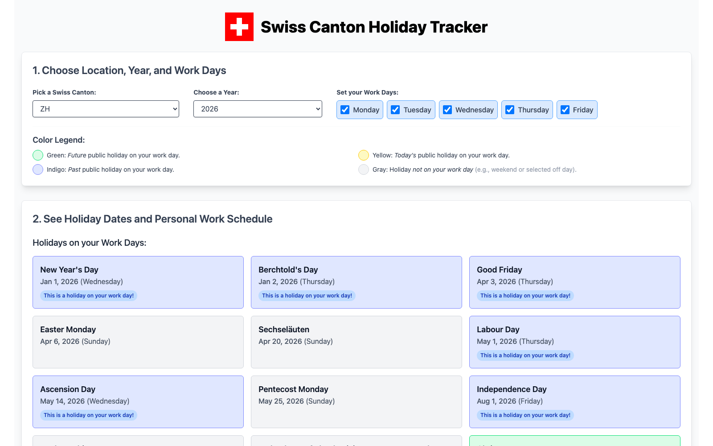This screenshot has width=713, height=446.
Task: Click the green Future holiday legend circle
Action: [38, 155]
